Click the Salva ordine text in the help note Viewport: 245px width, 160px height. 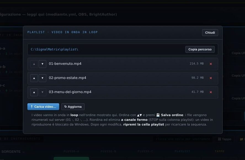tap(172, 115)
